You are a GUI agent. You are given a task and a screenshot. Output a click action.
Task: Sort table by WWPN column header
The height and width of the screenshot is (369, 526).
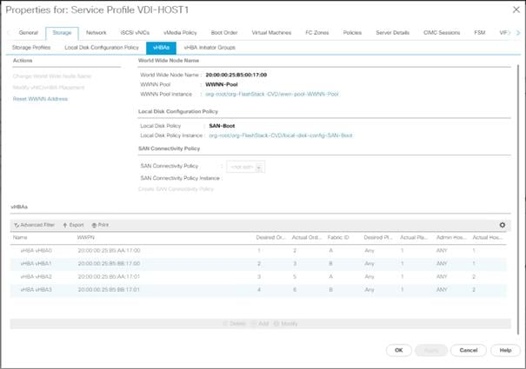coord(86,237)
